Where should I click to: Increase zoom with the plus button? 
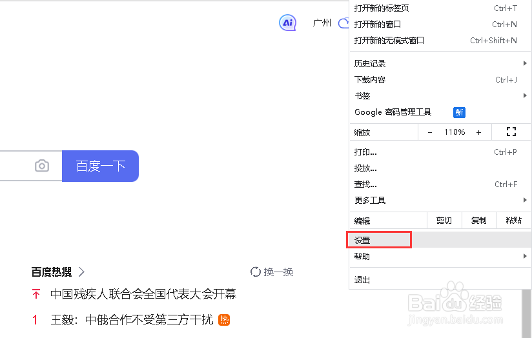click(x=478, y=132)
